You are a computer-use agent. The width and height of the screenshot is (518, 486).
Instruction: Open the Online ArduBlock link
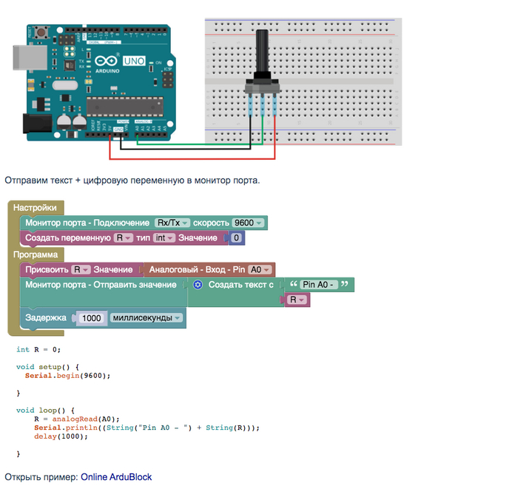[116, 477]
